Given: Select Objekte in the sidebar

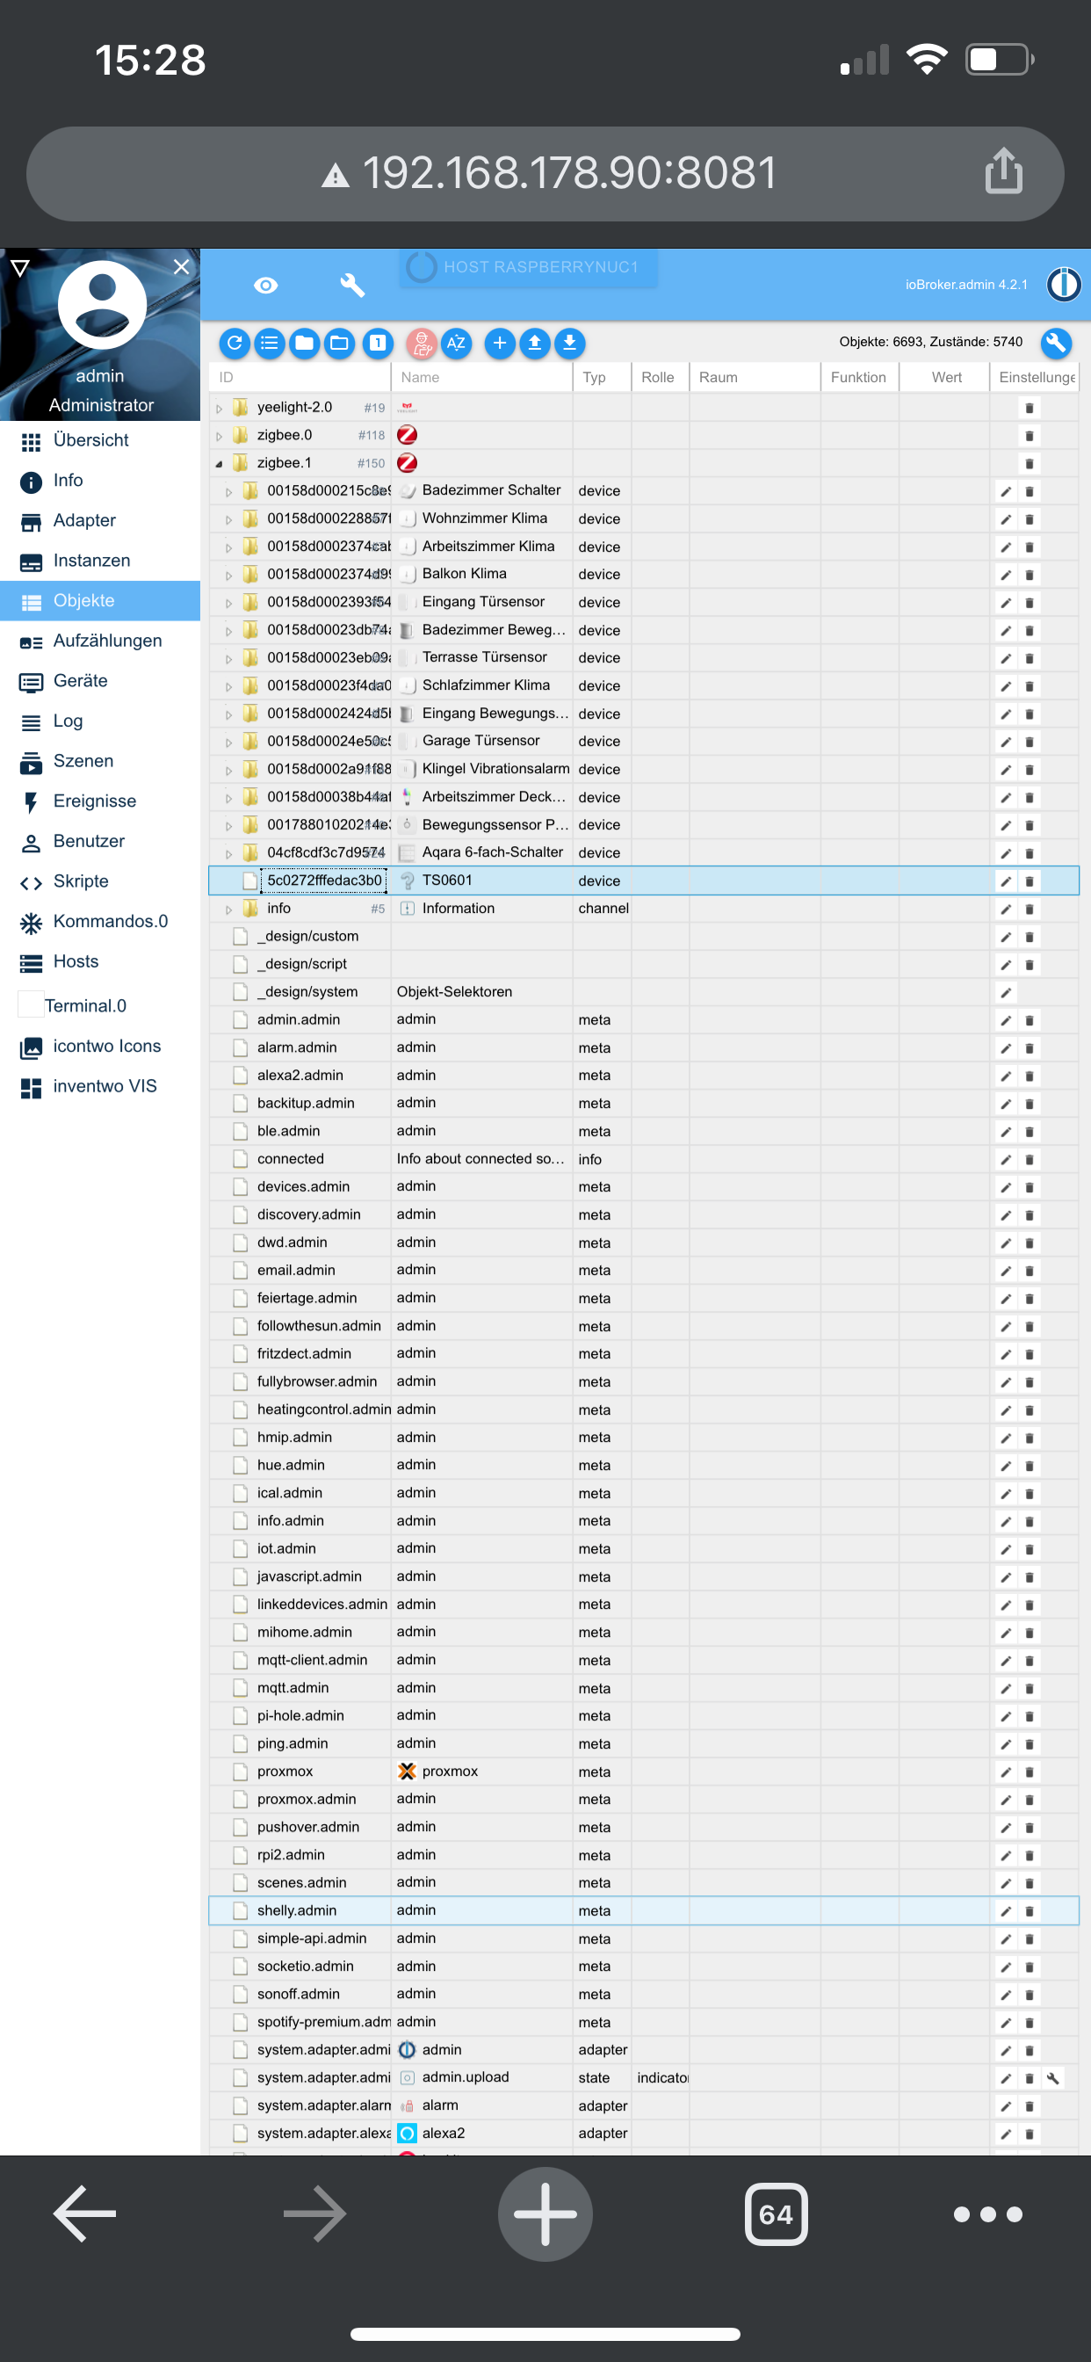Looking at the screenshot, I should [x=100, y=600].
